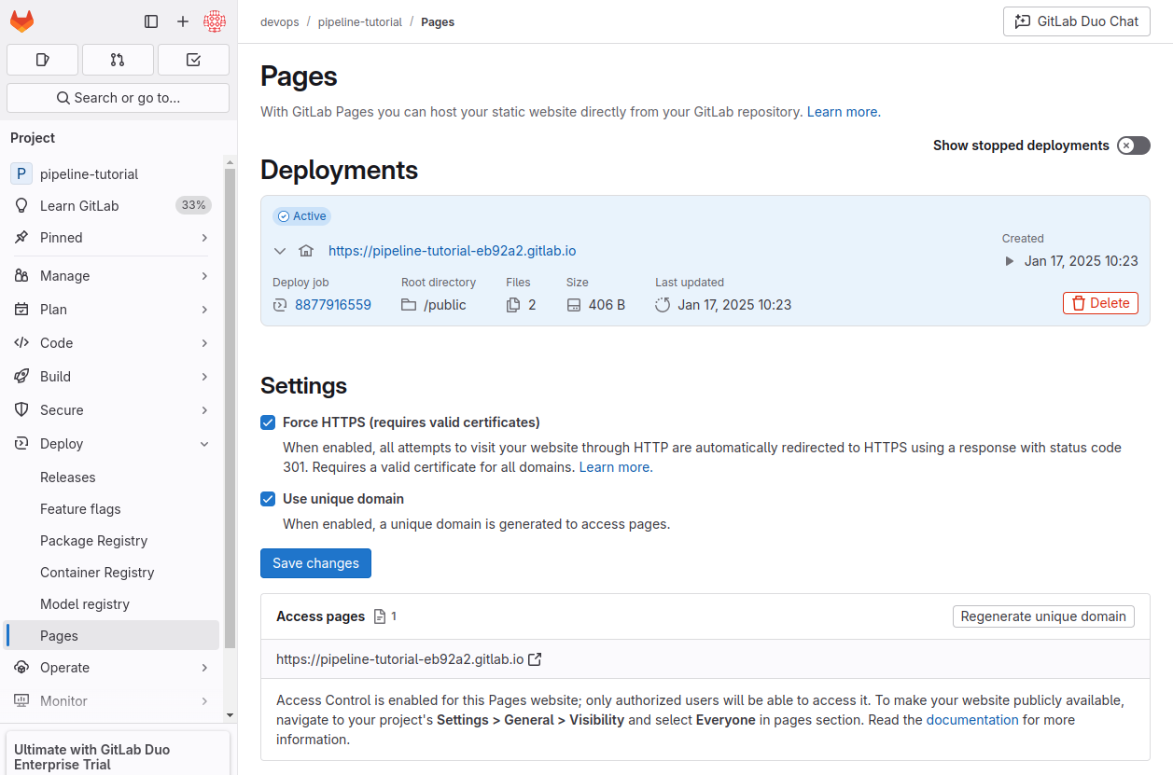Screen dimensions: 1173x775
Task: Expand the Build section chevron
Action: 204,376
